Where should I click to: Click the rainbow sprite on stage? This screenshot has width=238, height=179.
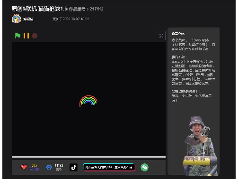(x=88, y=101)
